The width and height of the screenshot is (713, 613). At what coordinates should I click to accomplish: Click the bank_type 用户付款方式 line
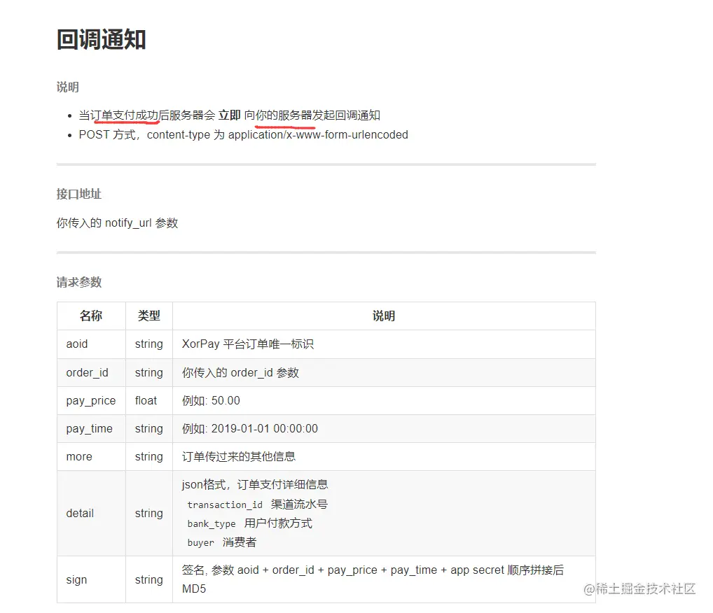pyautogui.click(x=249, y=523)
